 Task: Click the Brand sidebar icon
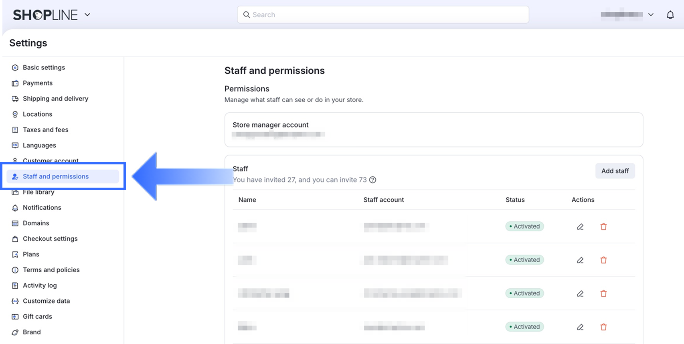click(x=15, y=332)
